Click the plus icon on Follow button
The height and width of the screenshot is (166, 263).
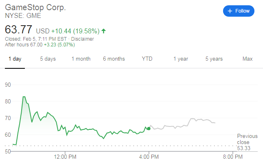(230, 11)
